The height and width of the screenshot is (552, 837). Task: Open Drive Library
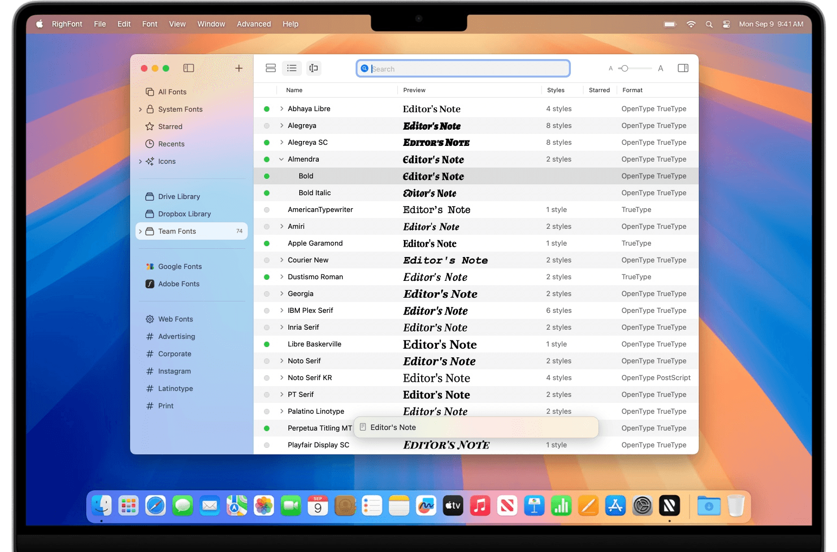pos(172,197)
